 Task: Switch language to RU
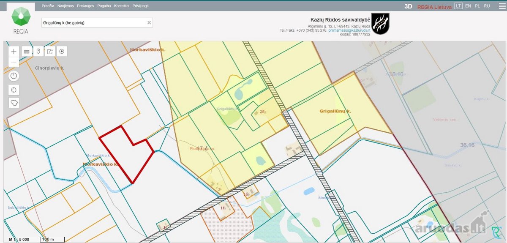click(x=487, y=6)
